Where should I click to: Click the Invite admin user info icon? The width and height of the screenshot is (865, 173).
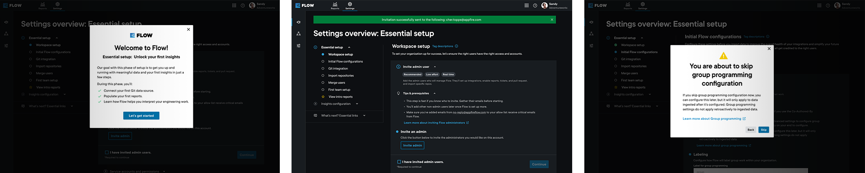pos(398,67)
